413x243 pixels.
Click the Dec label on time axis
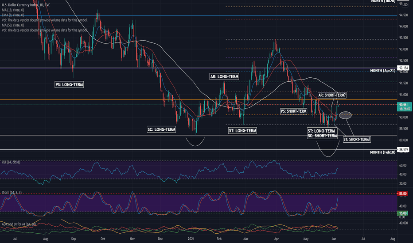pyautogui.click(x=160, y=239)
